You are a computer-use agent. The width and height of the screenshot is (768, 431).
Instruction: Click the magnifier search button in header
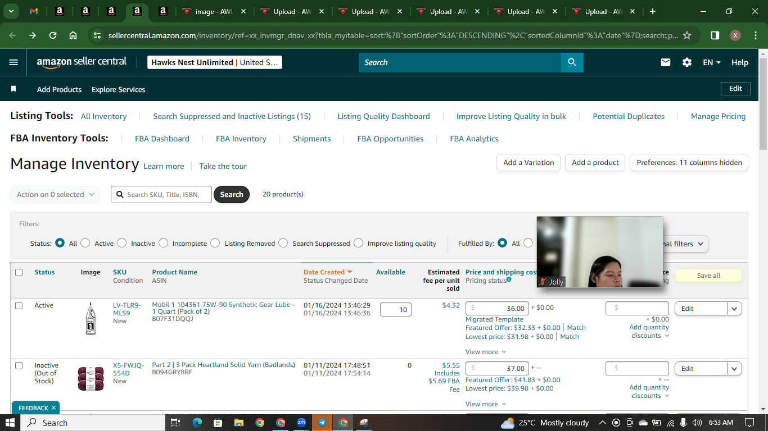572,62
